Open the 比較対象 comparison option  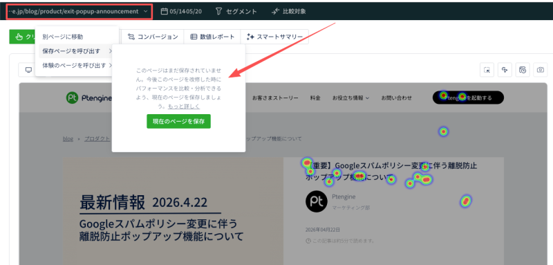coord(289,11)
